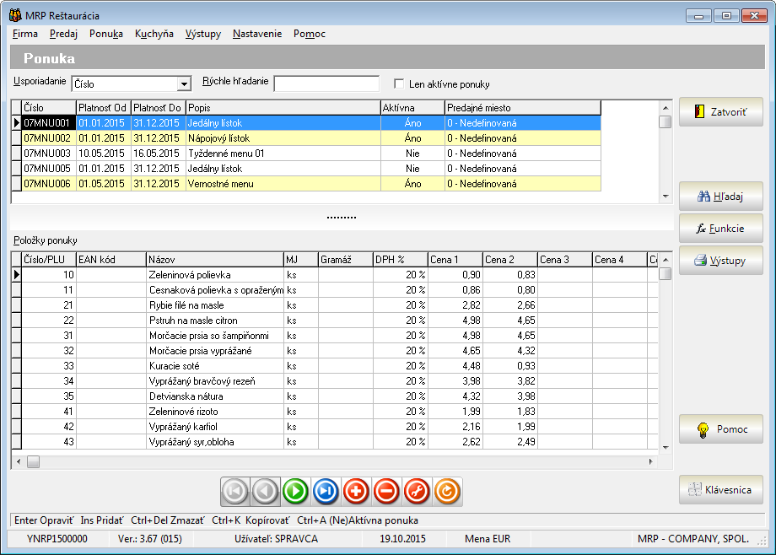This screenshot has width=776, height=555.
Task: Jump to last record with blue button
Action: (326, 491)
